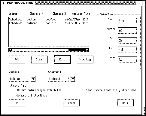Open the Show Log button
Screen dimensions: 146x116
[85, 60]
